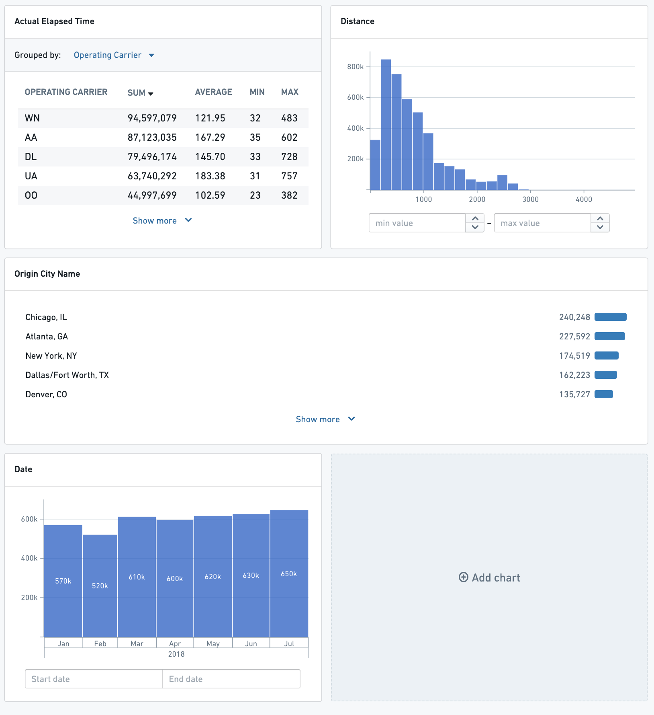This screenshot has height=715, width=654.
Task: Show more carriers in Actual Elapsed Time
Action: coord(163,220)
